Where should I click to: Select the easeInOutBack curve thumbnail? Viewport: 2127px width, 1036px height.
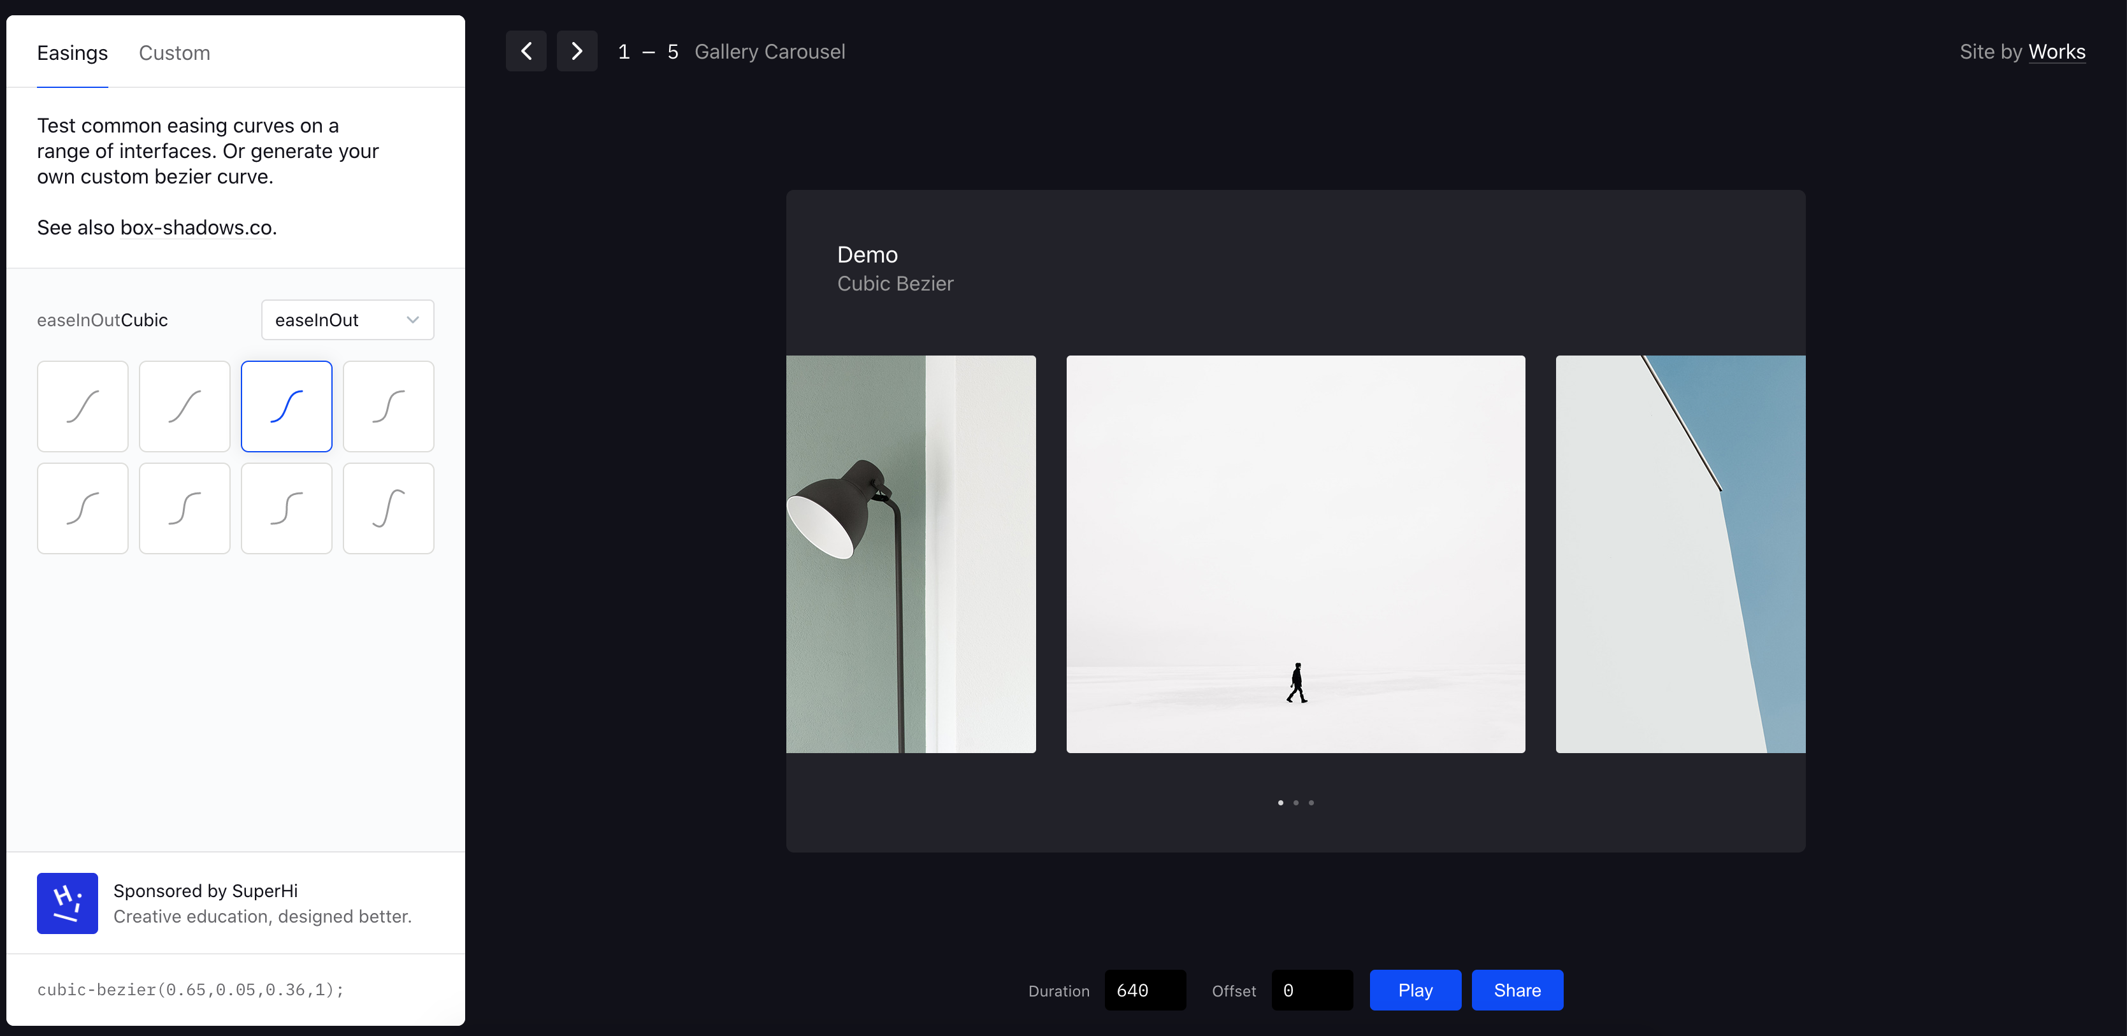(x=388, y=508)
